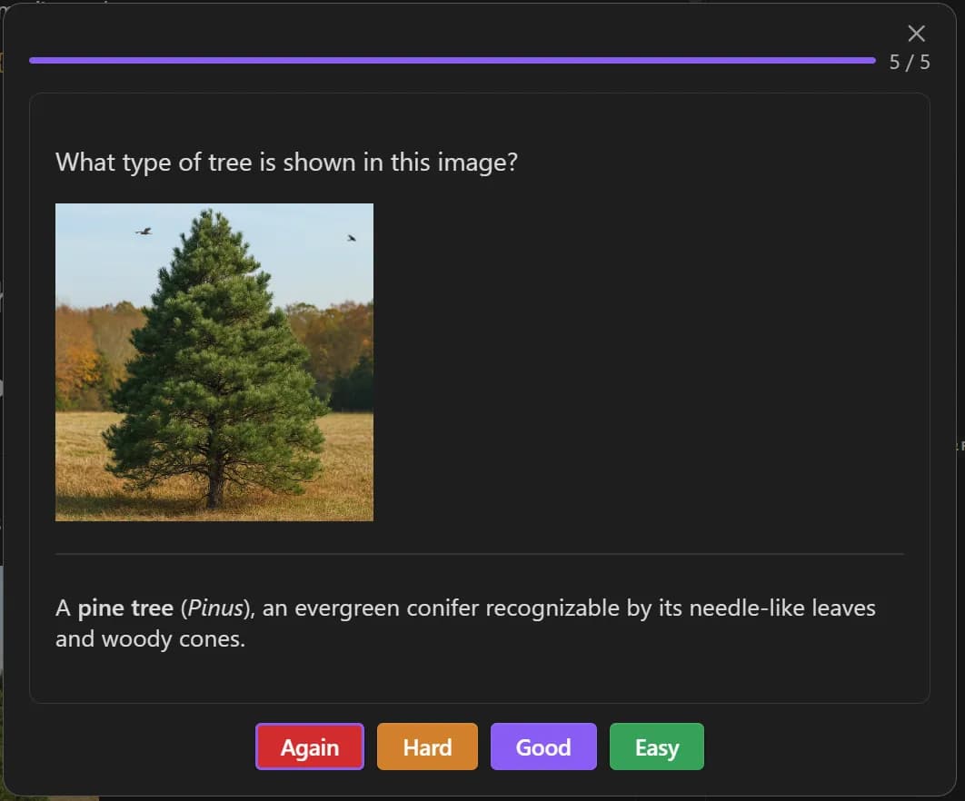Click the bird flying left of the treetop
The width and height of the screenshot is (965, 801).
[x=144, y=232]
